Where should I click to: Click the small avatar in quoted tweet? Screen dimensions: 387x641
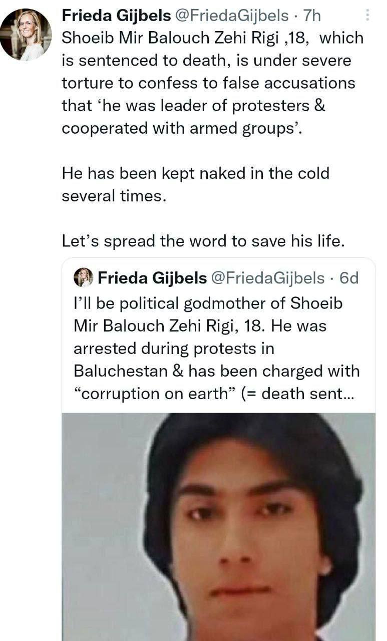tap(83, 277)
